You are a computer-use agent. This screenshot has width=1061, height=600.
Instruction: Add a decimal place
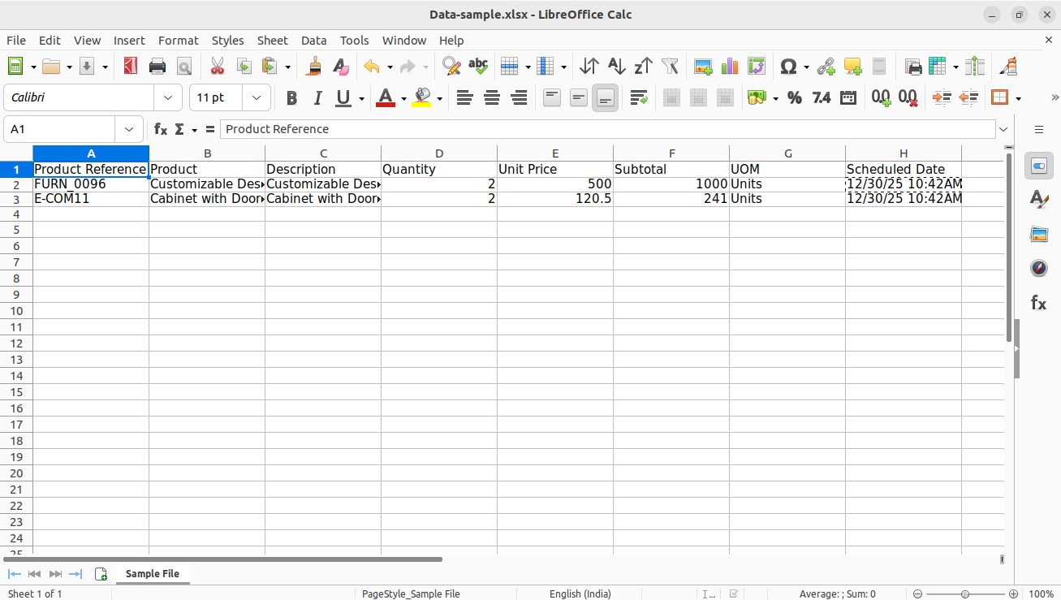coord(881,97)
